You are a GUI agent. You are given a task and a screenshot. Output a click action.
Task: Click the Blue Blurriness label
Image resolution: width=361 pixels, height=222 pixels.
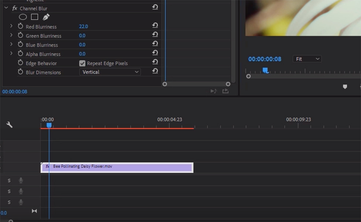(x=42, y=45)
